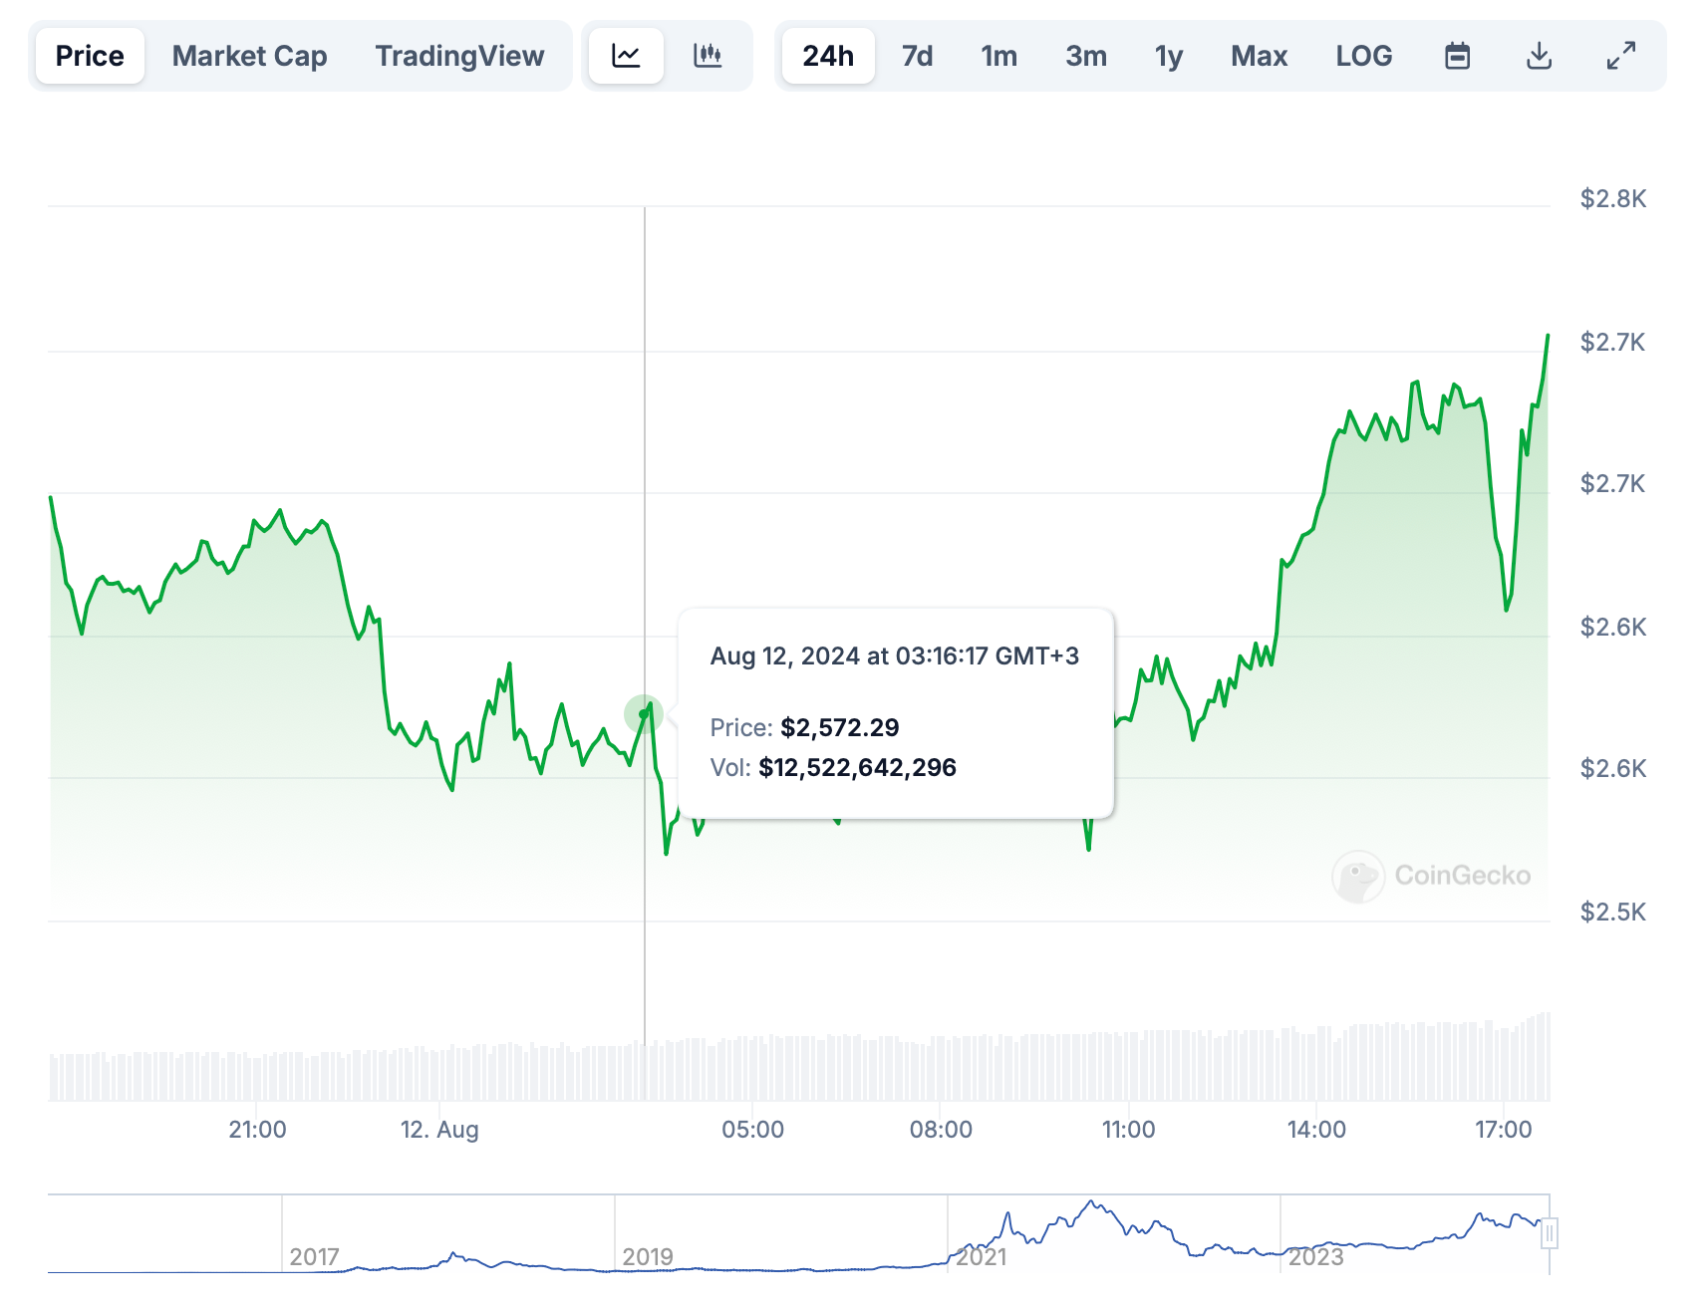Select the 1m range button
The height and width of the screenshot is (1311, 1708).
pos(998,56)
